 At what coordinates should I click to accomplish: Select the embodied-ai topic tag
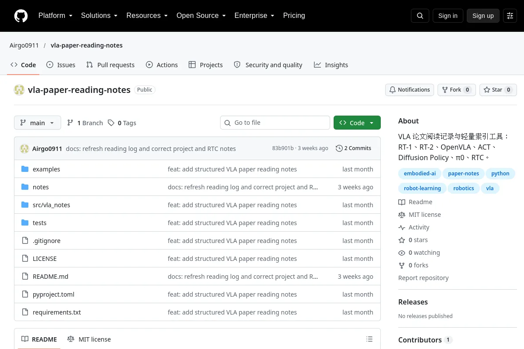(x=420, y=174)
